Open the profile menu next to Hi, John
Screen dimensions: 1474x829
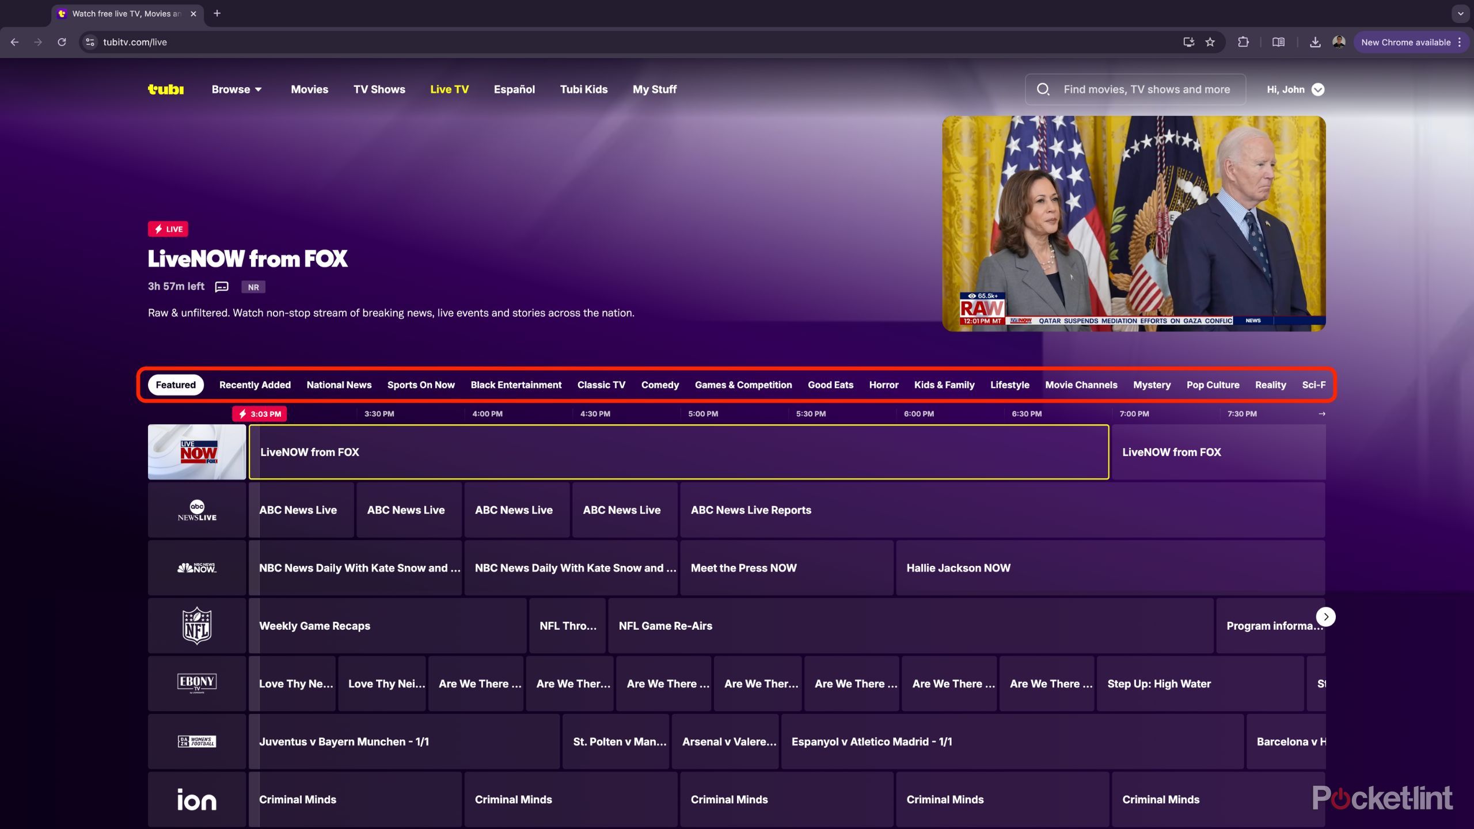coord(1319,89)
